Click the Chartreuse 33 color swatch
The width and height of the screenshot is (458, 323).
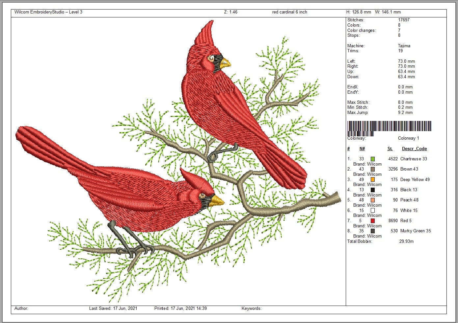tap(372, 159)
